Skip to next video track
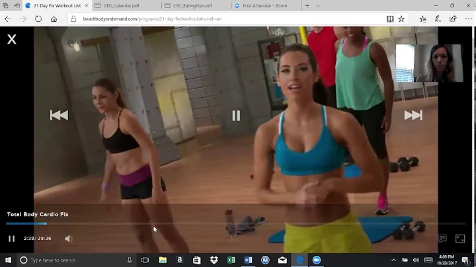 (413, 115)
